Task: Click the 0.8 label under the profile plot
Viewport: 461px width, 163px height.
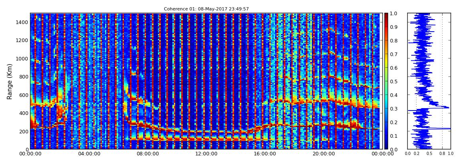Action: pos(442,153)
